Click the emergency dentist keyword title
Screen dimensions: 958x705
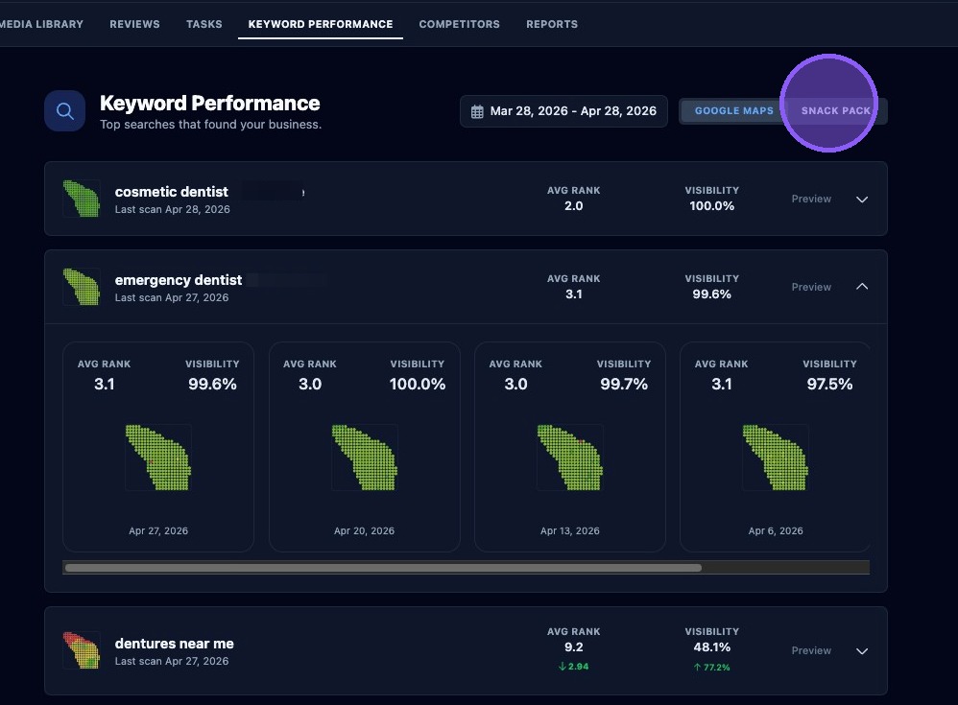point(179,280)
